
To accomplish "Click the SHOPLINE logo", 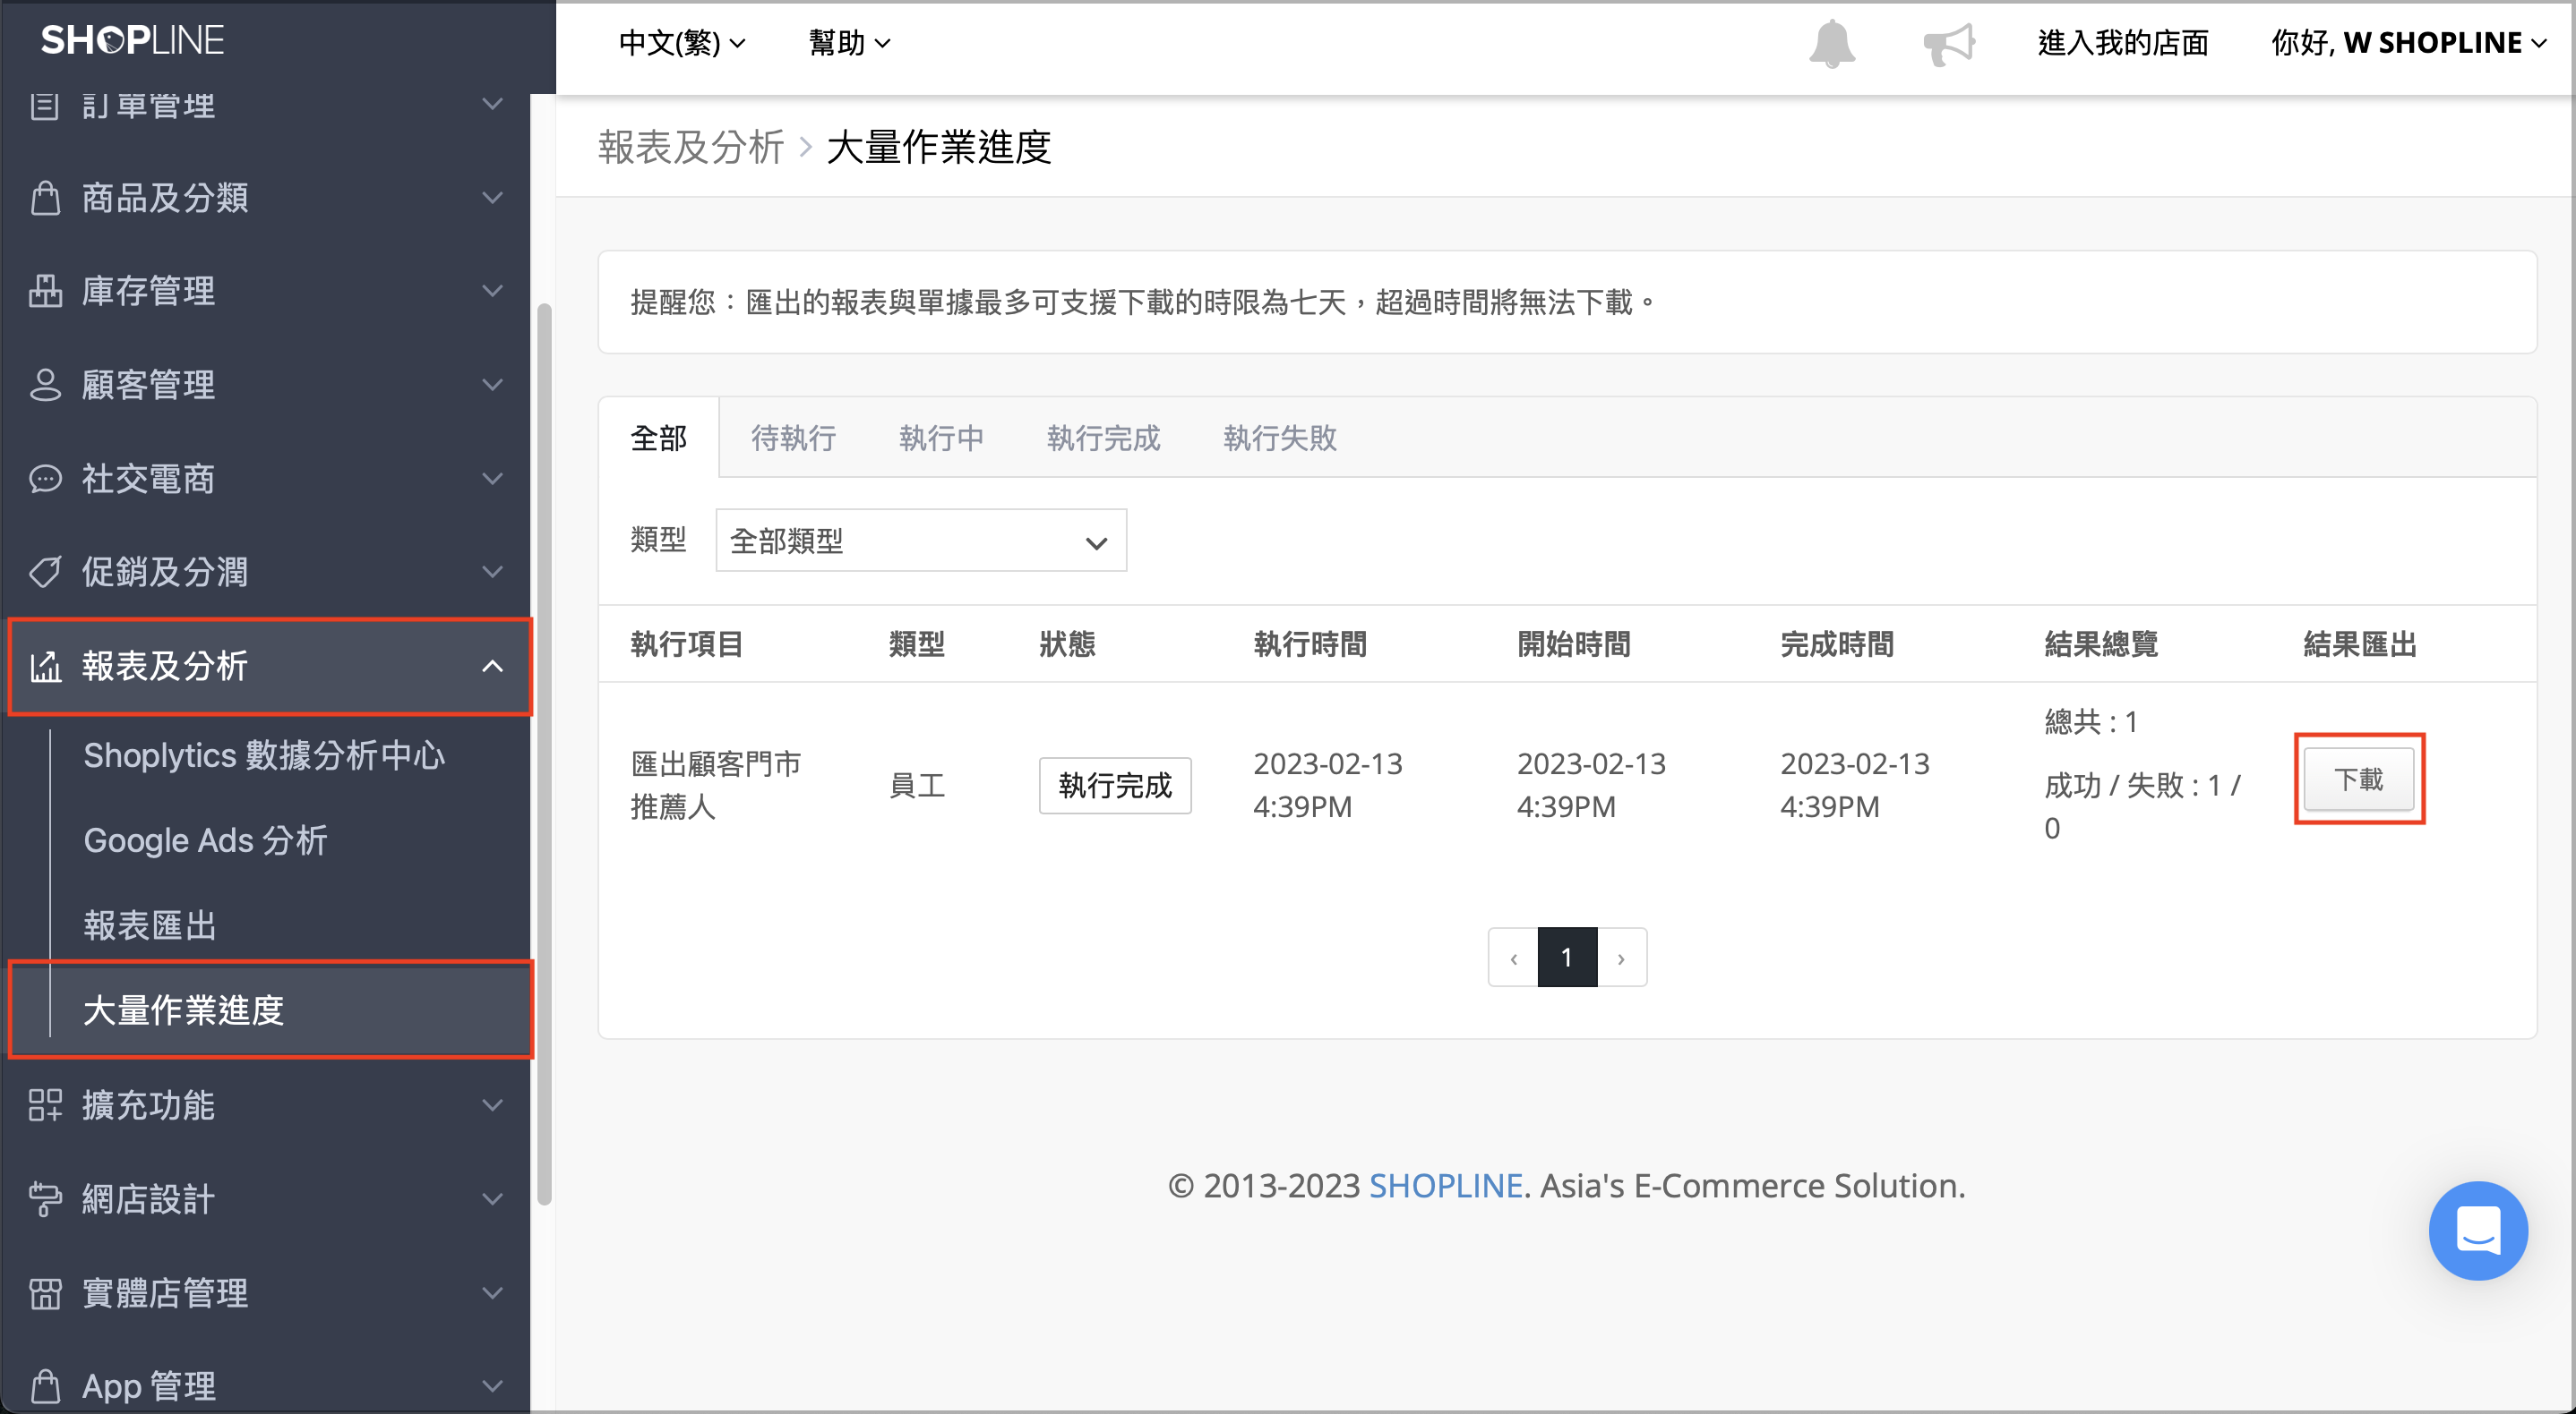I will coord(132,40).
